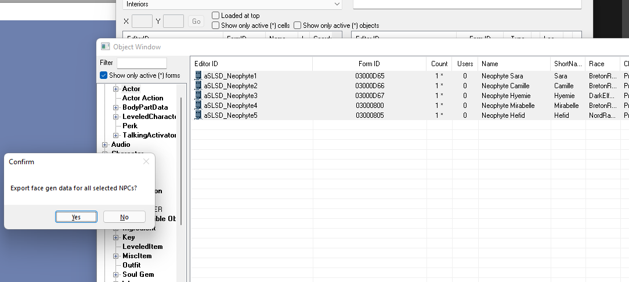Image resolution: width=629 pixels, height=282 pixels.
Task: Select Outfit in the tree
Action: click(x=132, y=265)
